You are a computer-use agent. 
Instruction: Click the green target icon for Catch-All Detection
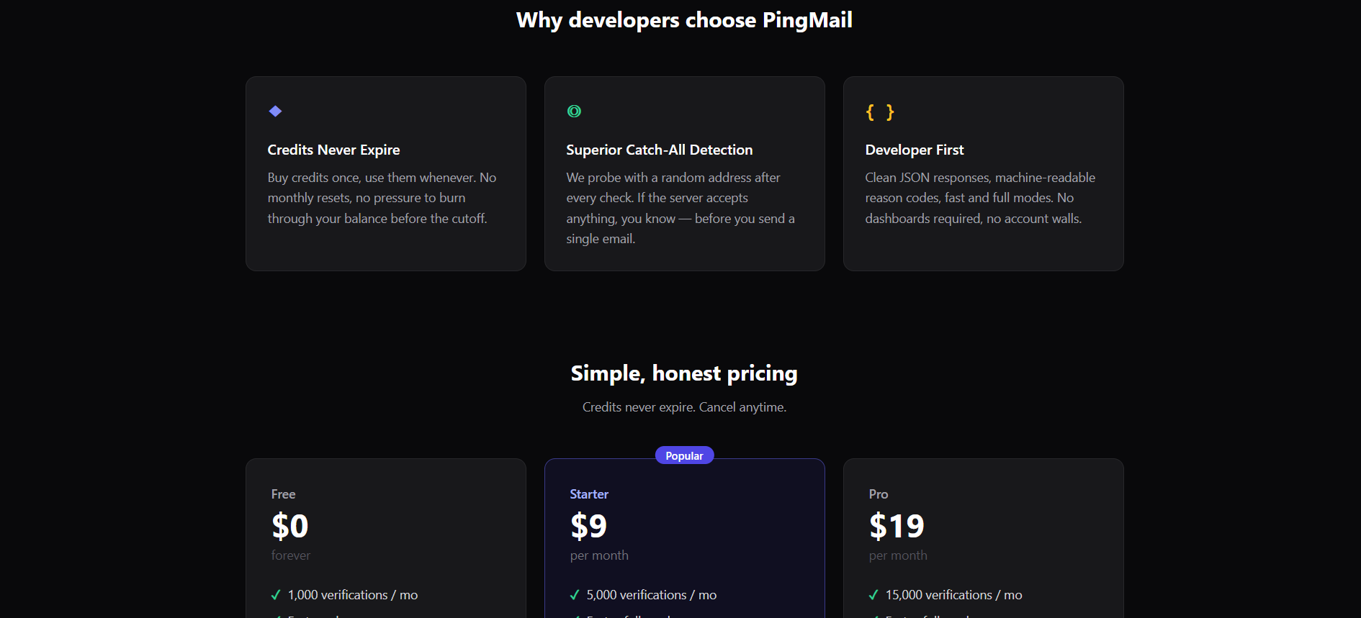coord(574,112)
